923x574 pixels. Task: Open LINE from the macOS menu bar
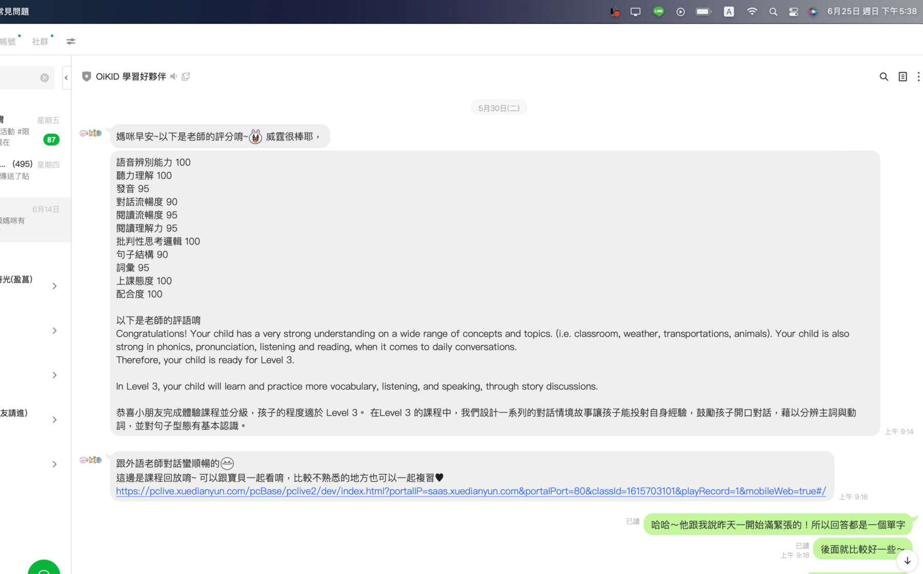[658, 11]
